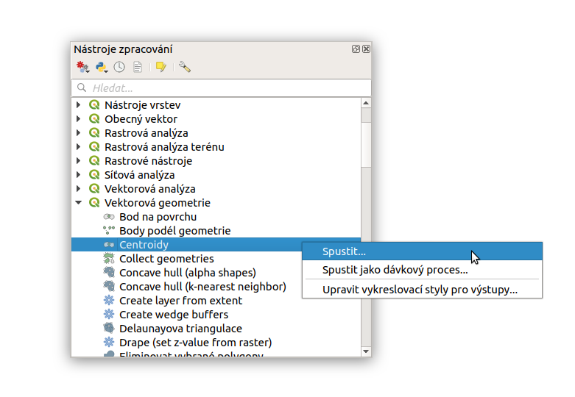
Task: Select Rastrové nástroje row
Action: point(216,161)
